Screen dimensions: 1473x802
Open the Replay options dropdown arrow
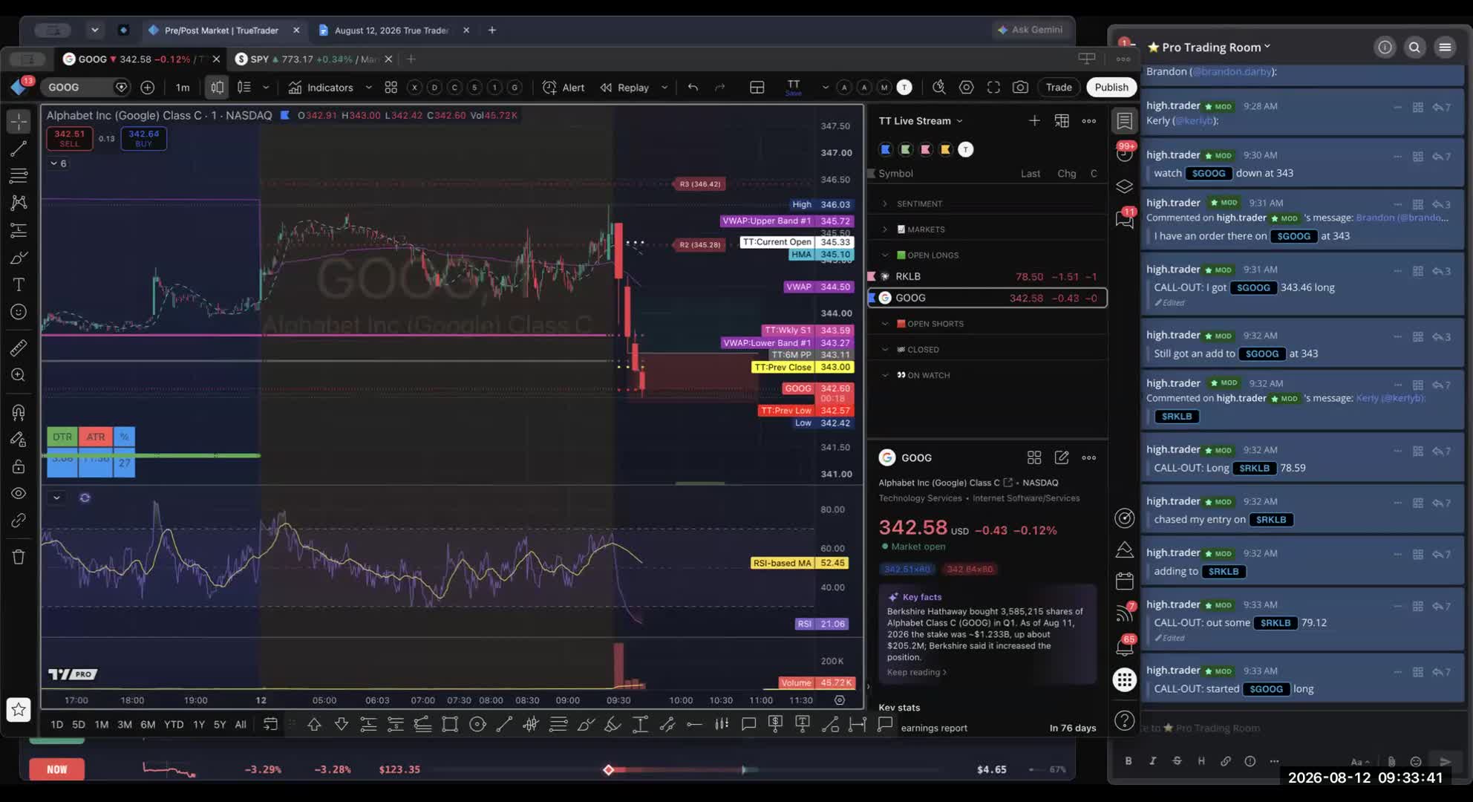(x=664, y=87)
